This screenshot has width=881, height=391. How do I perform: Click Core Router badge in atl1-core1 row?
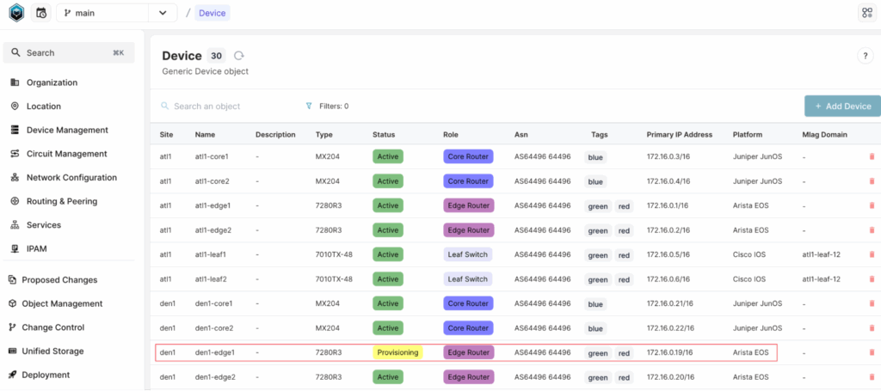[468, 156]
